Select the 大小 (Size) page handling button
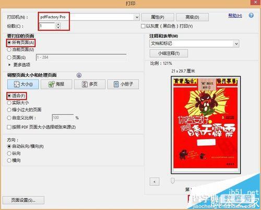Viewport: 261px width, 210px height. [x=23, y=84]
